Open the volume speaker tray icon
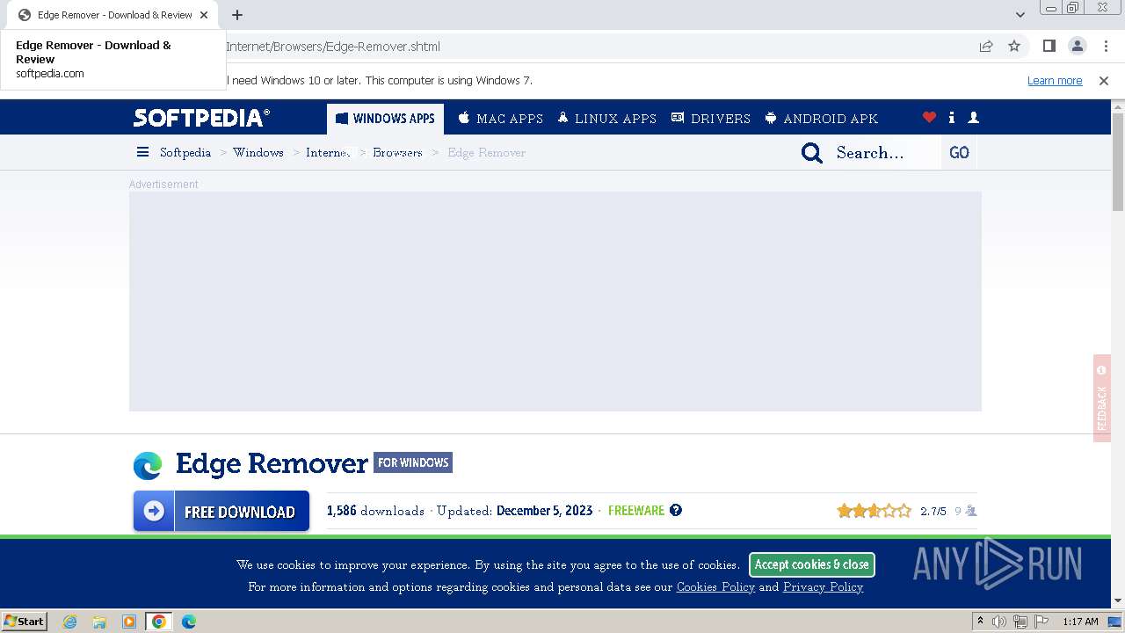The width and height of the screenshot is (1125, 633). click(x=999, y=622)
